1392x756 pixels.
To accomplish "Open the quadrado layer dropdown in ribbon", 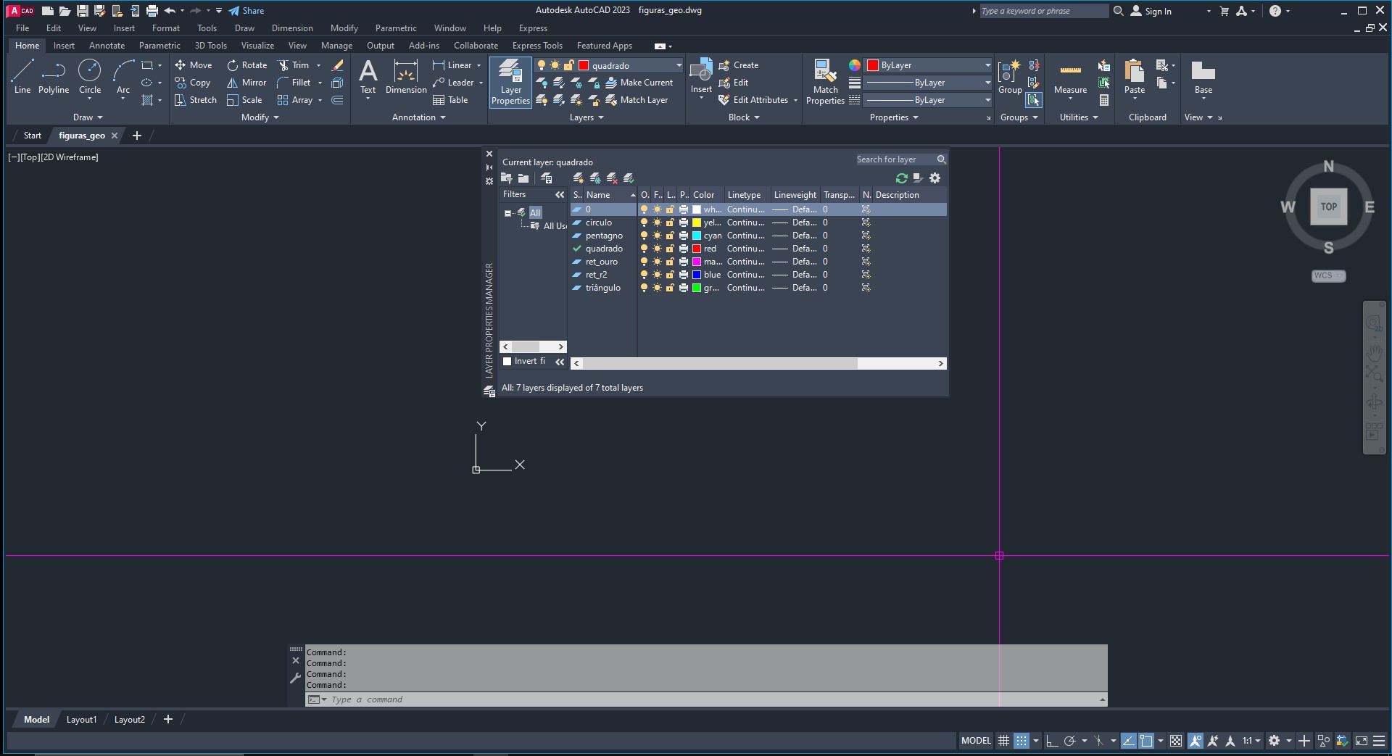I will pos(679,65).
